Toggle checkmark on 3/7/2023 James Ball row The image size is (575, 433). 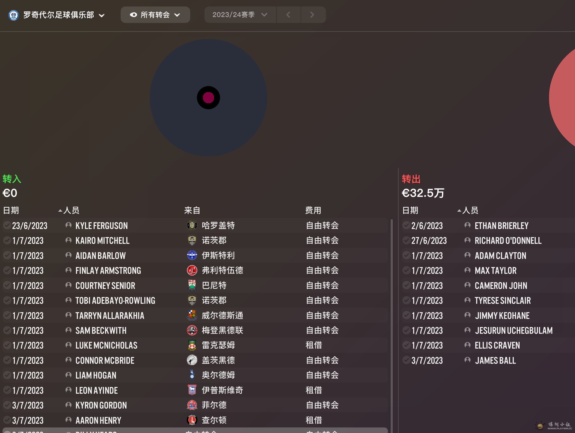click(406, 360)
